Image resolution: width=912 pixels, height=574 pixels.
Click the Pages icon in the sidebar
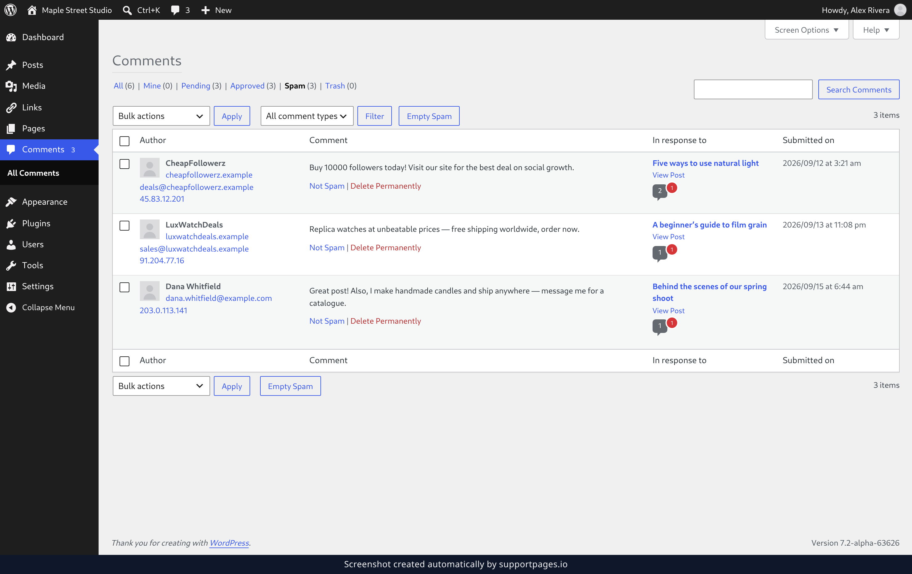click(x=11, y=129)
